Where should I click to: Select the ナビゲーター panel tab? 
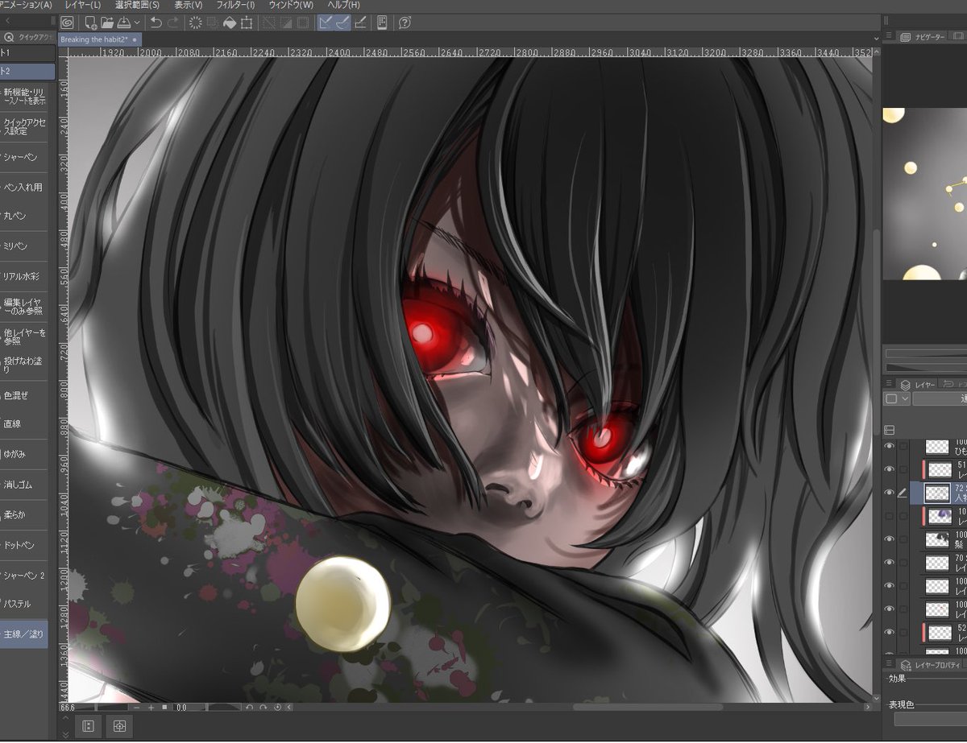tap(923, 37)
